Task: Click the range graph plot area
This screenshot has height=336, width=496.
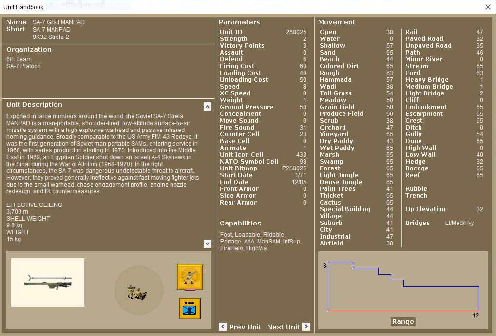Action: pyautogui.click(x=403, y=286)
